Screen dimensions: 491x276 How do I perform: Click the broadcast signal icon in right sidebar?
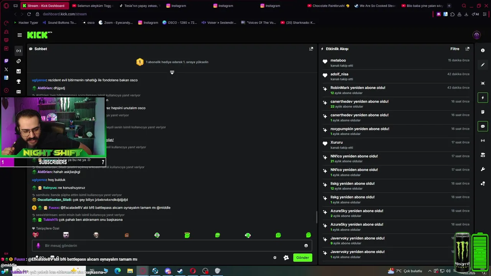(x=483, y=141)
